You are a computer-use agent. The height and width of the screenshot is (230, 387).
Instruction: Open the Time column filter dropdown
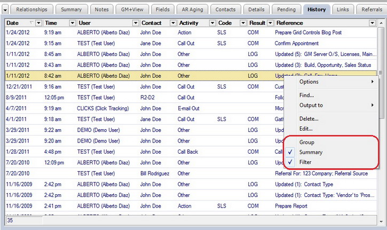(x=72, y=23)
